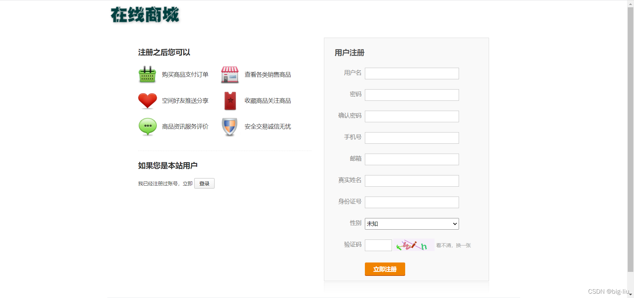This screenshot has height=298, width=634.
Task: Focus the 验证码 captcha input field
Action: pos(378,245)
